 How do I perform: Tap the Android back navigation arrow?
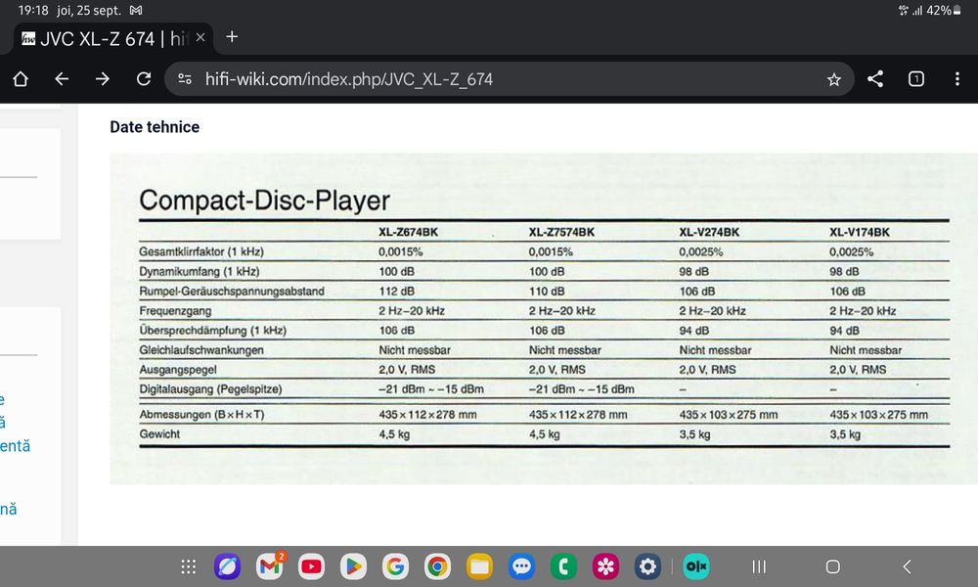coord(907,566)
